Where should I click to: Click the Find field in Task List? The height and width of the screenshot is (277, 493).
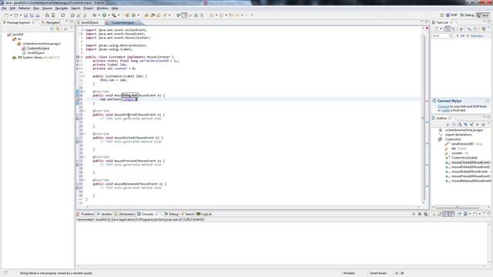pos(442,36)
